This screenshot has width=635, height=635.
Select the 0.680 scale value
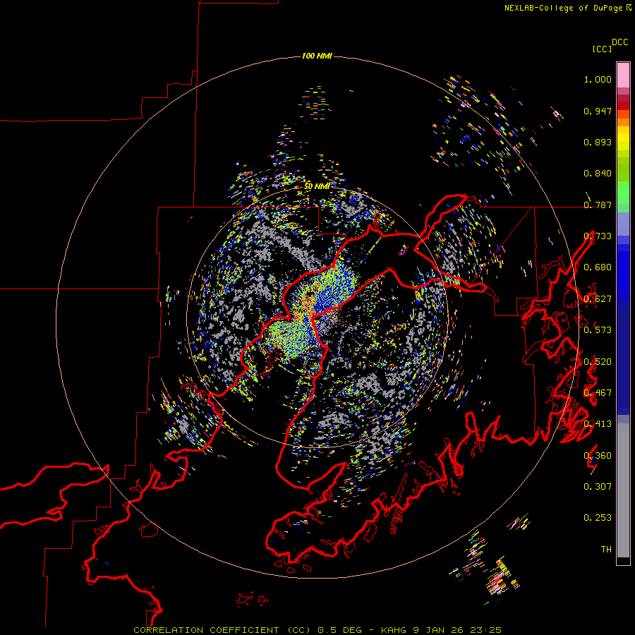598,267
